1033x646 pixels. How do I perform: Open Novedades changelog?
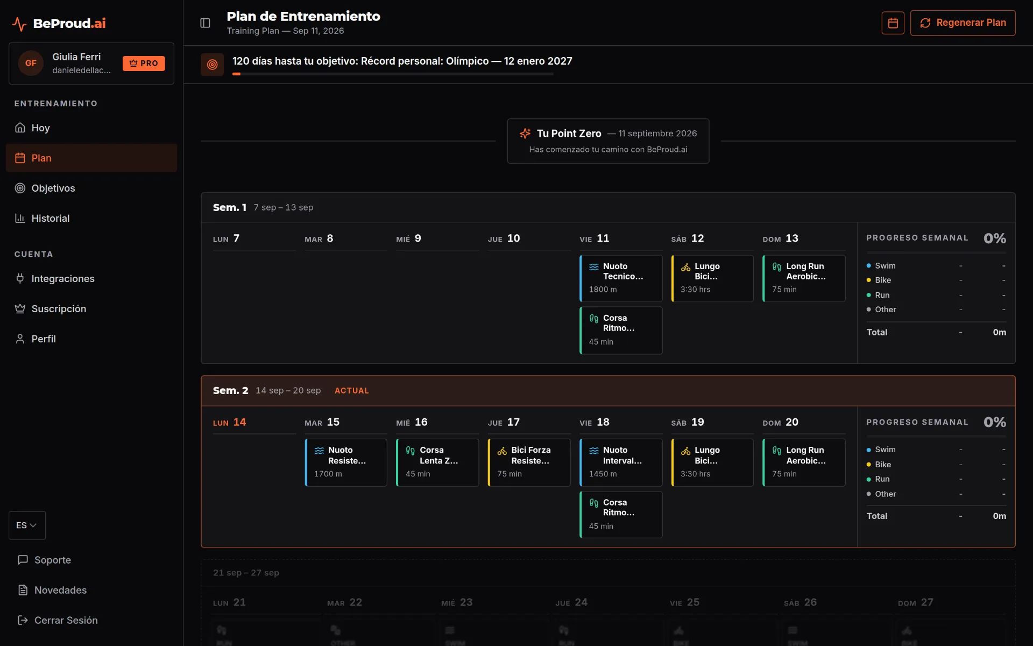[x=91, y=590]
